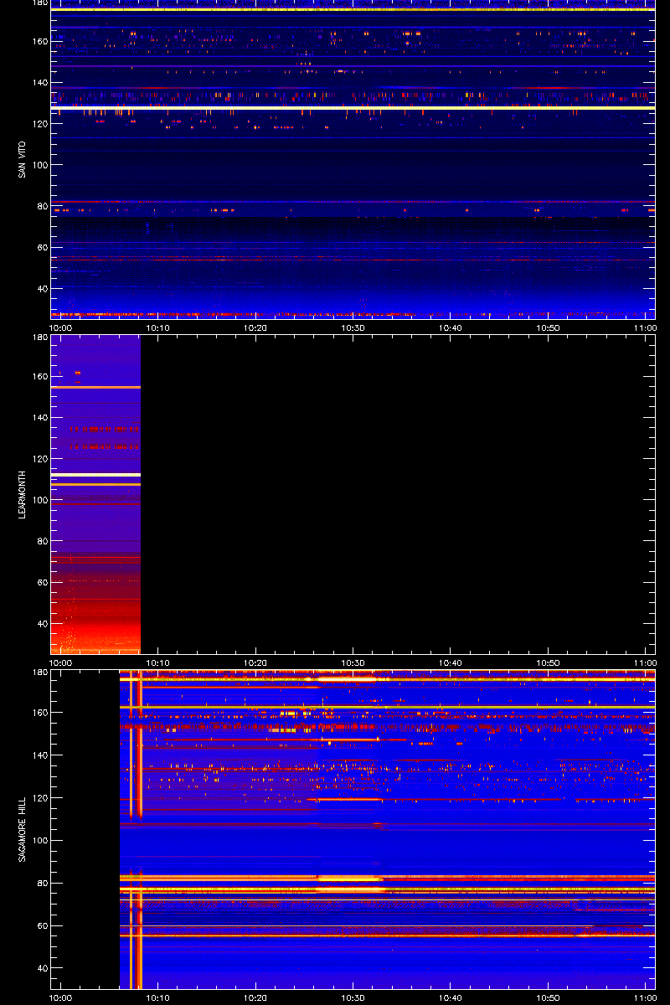Pick the 60 frequency tick on Sagamore Hill axis
This screenshot has height=1005, width=670.
pyautogui.click(x=41, y=925)
